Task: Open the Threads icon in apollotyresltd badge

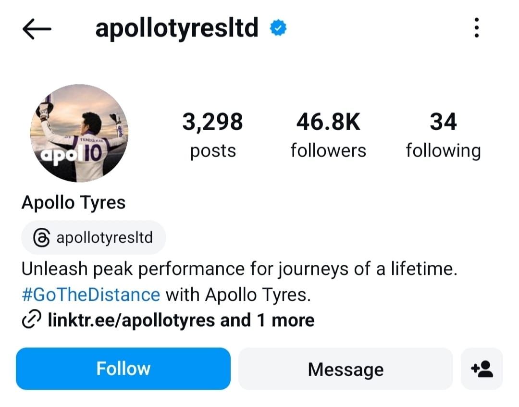Action: click(x=41, y=237)
